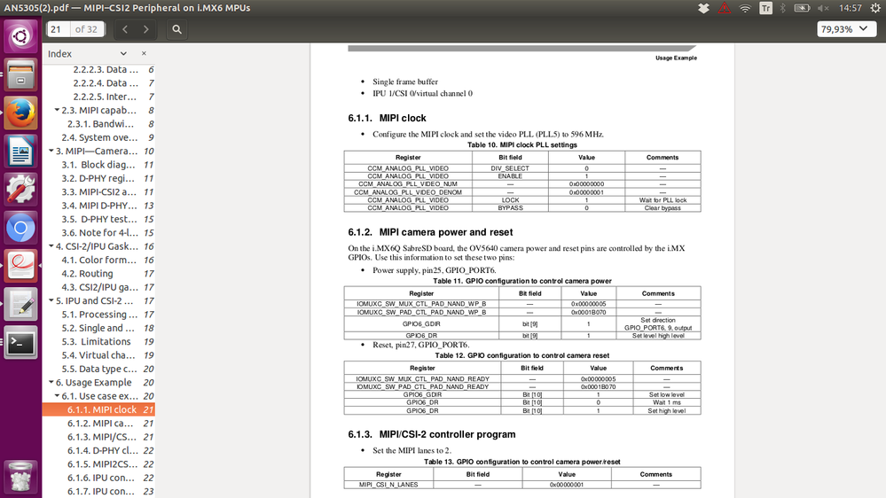
Task: Open the search/find magnifier button
Action: pos(176,29)
